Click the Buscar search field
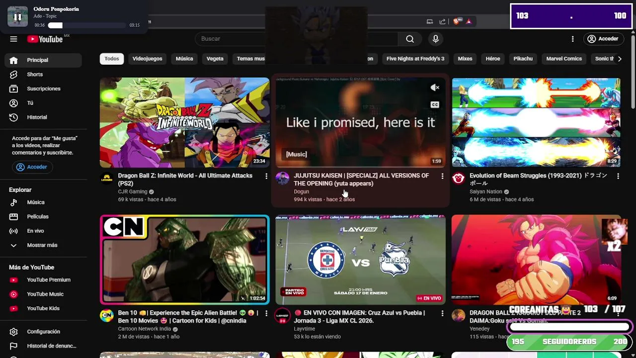This screenshot has width=636, height=358. click(297, 39)
